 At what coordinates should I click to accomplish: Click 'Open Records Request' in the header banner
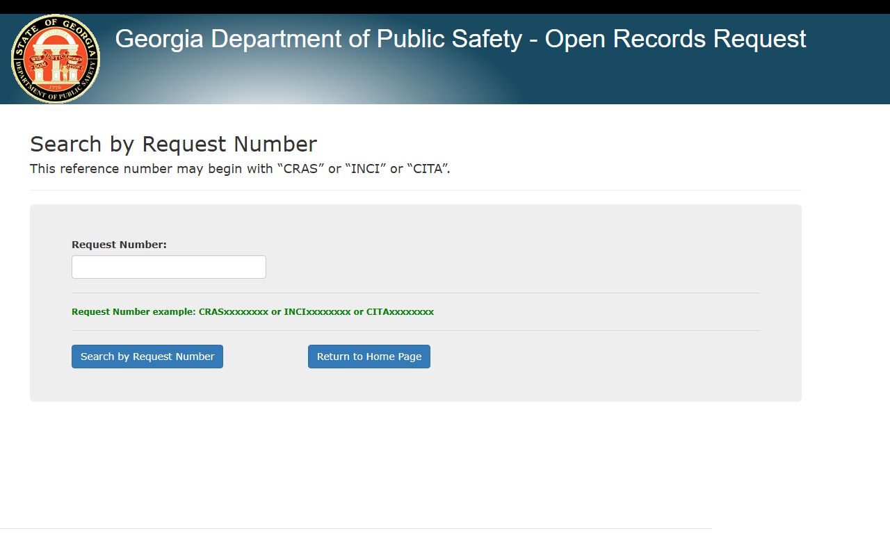coord(675,39)
